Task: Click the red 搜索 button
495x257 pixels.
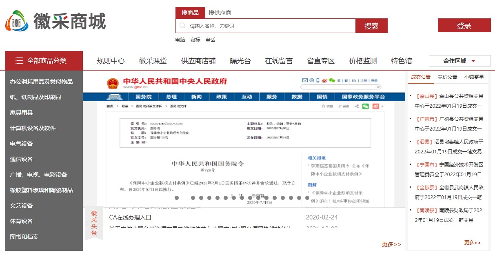Action: (x=371, y=26)
